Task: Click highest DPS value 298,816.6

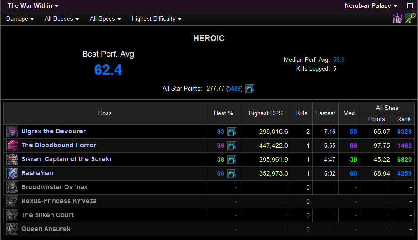Action: coord(274,131)
